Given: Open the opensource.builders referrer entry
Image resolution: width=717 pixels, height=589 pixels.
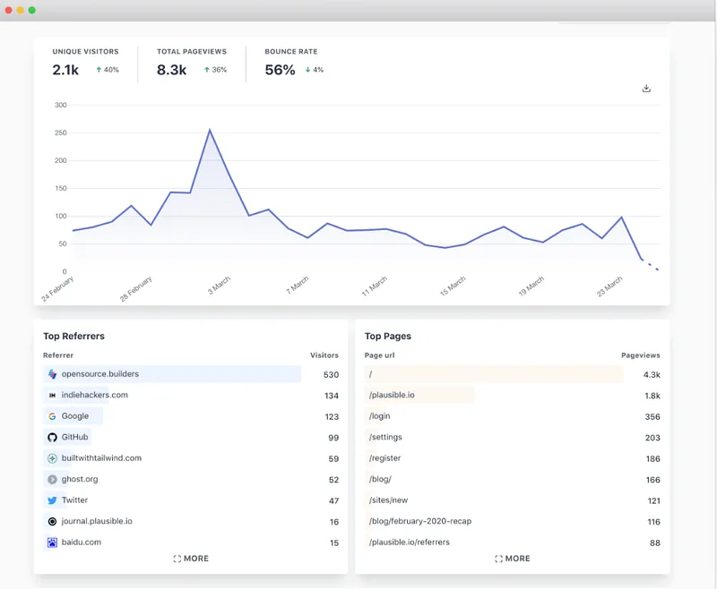Looking at the screenshot, I should click(99, 374).
